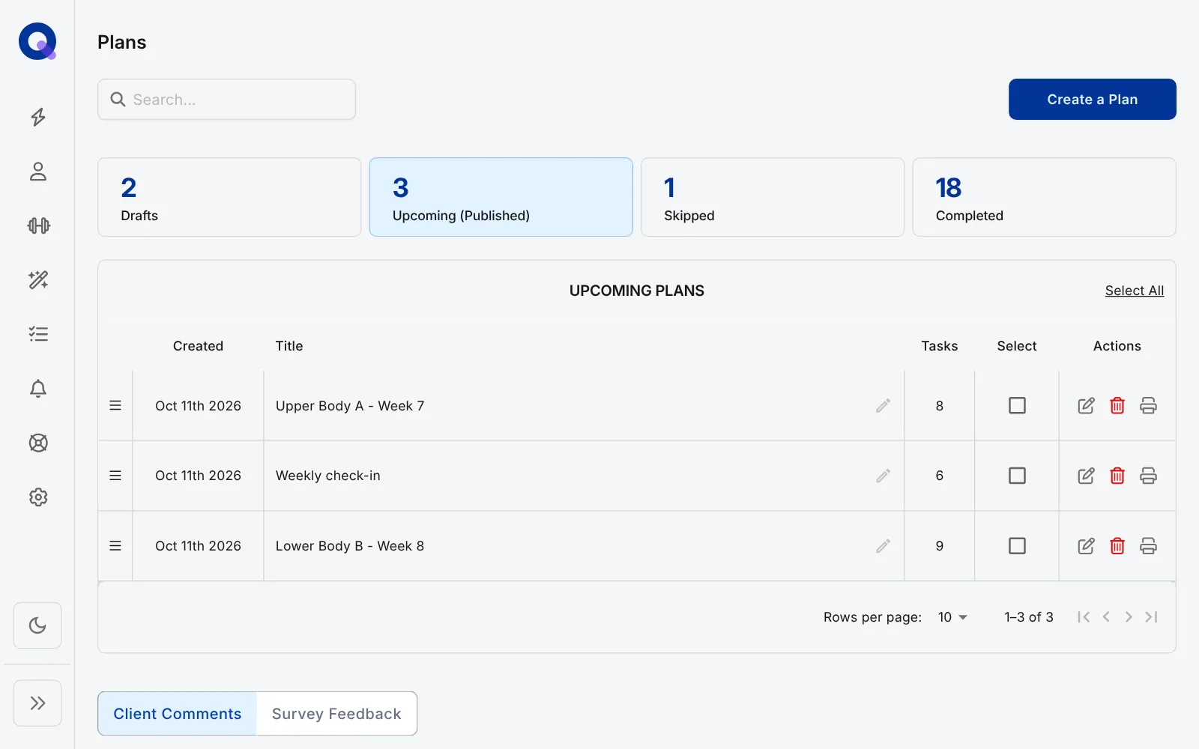Rename Upper Body A - Week 7 title pencil

point(884,405)
